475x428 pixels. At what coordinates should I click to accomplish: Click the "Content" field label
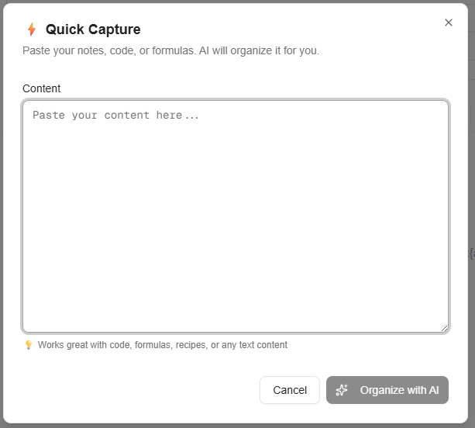pyautogui.click(x=41, y=88)
